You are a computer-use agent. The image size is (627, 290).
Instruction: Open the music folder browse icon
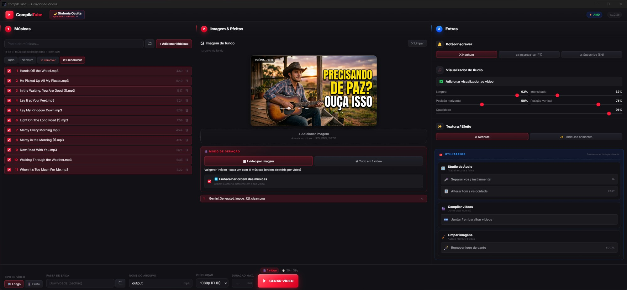coord(150,43)
